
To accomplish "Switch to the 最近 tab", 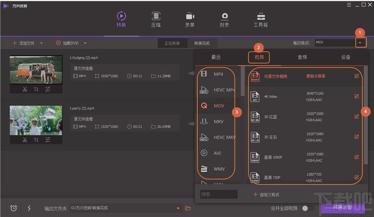I will click(216, 57).
